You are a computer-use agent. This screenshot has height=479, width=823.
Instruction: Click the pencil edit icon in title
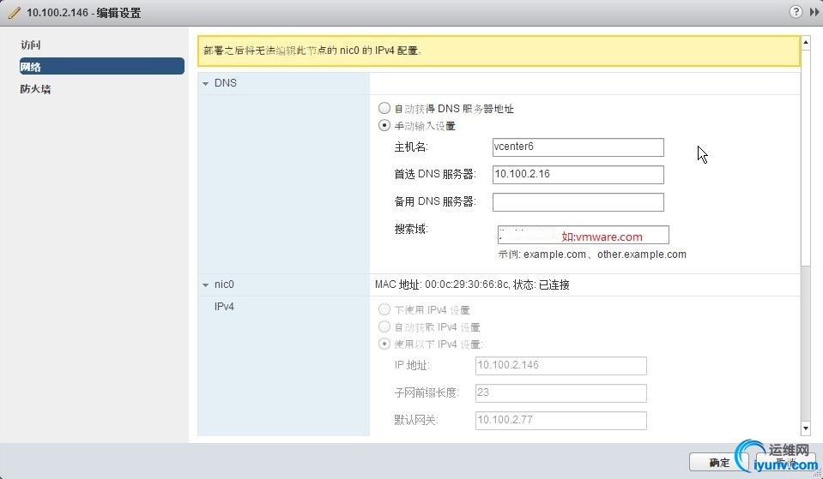(15, 13)
